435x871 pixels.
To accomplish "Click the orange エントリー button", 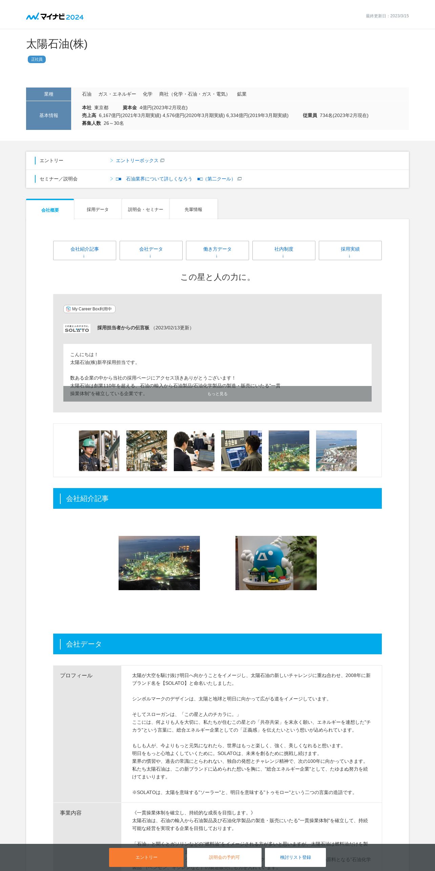I will point(146,857).
